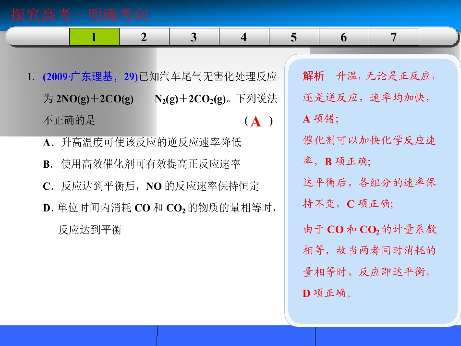Click explanation line 'A 项错;'
The width and height of the screenshot is (461, 346).
click(321, 119)
